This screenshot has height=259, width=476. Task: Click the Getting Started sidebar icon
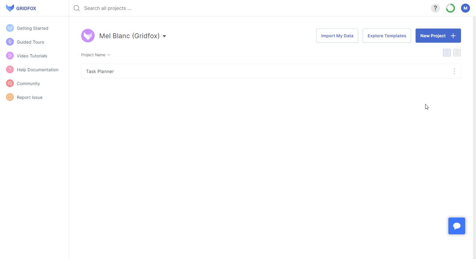pyautogui.click(x=10, y=28)
